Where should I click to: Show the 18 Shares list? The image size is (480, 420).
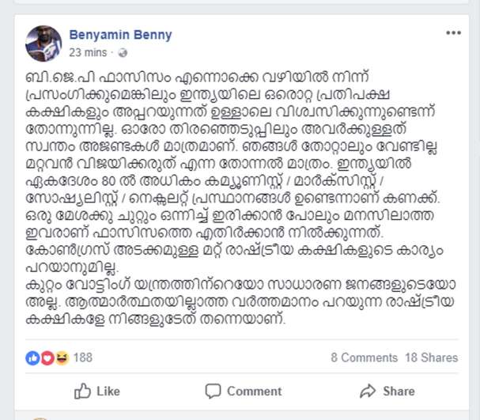coord(431,358)
